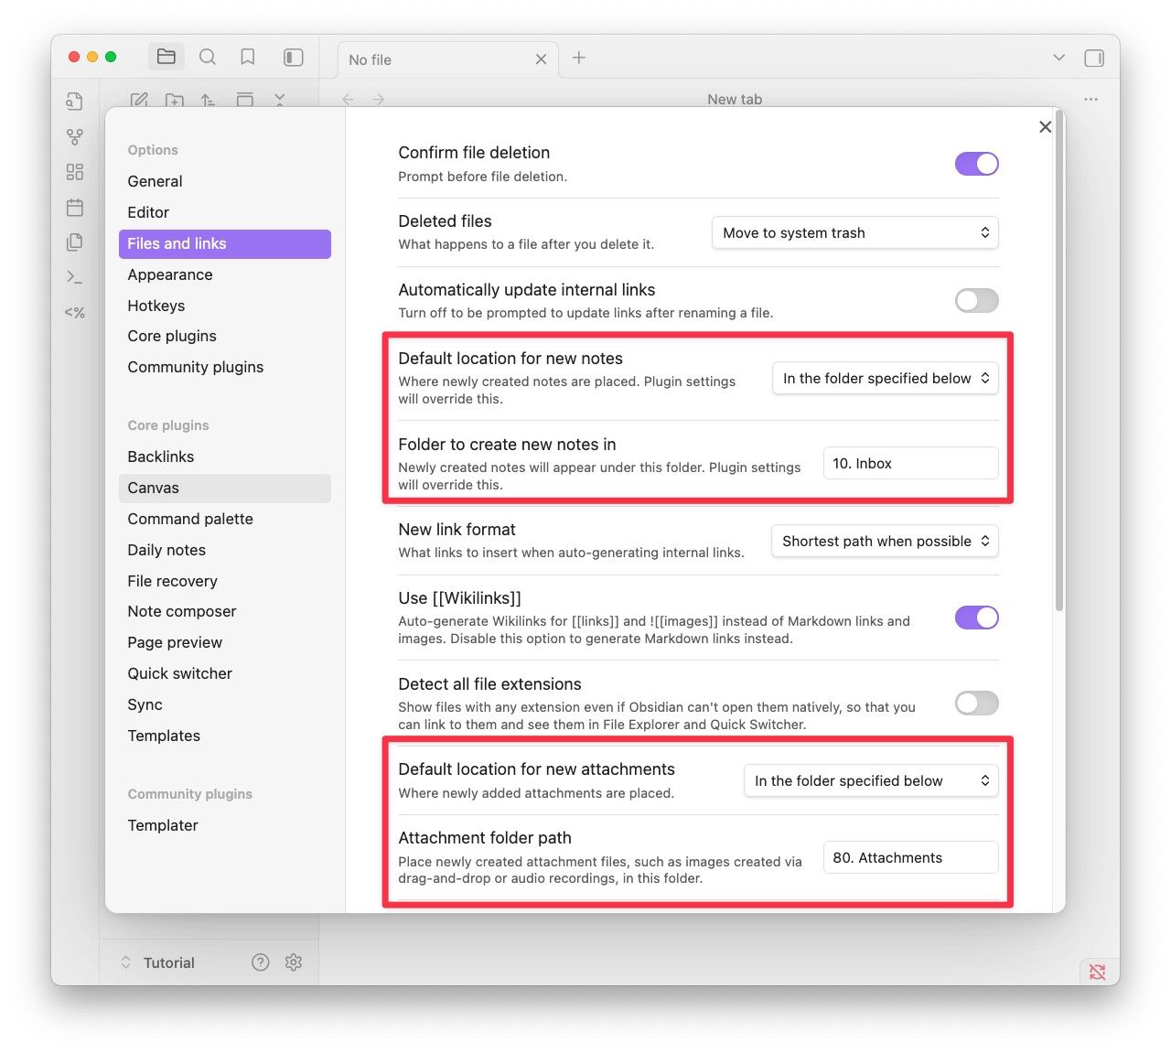Select Appearance settings section
The image size is (1171, 1053).
225,274
